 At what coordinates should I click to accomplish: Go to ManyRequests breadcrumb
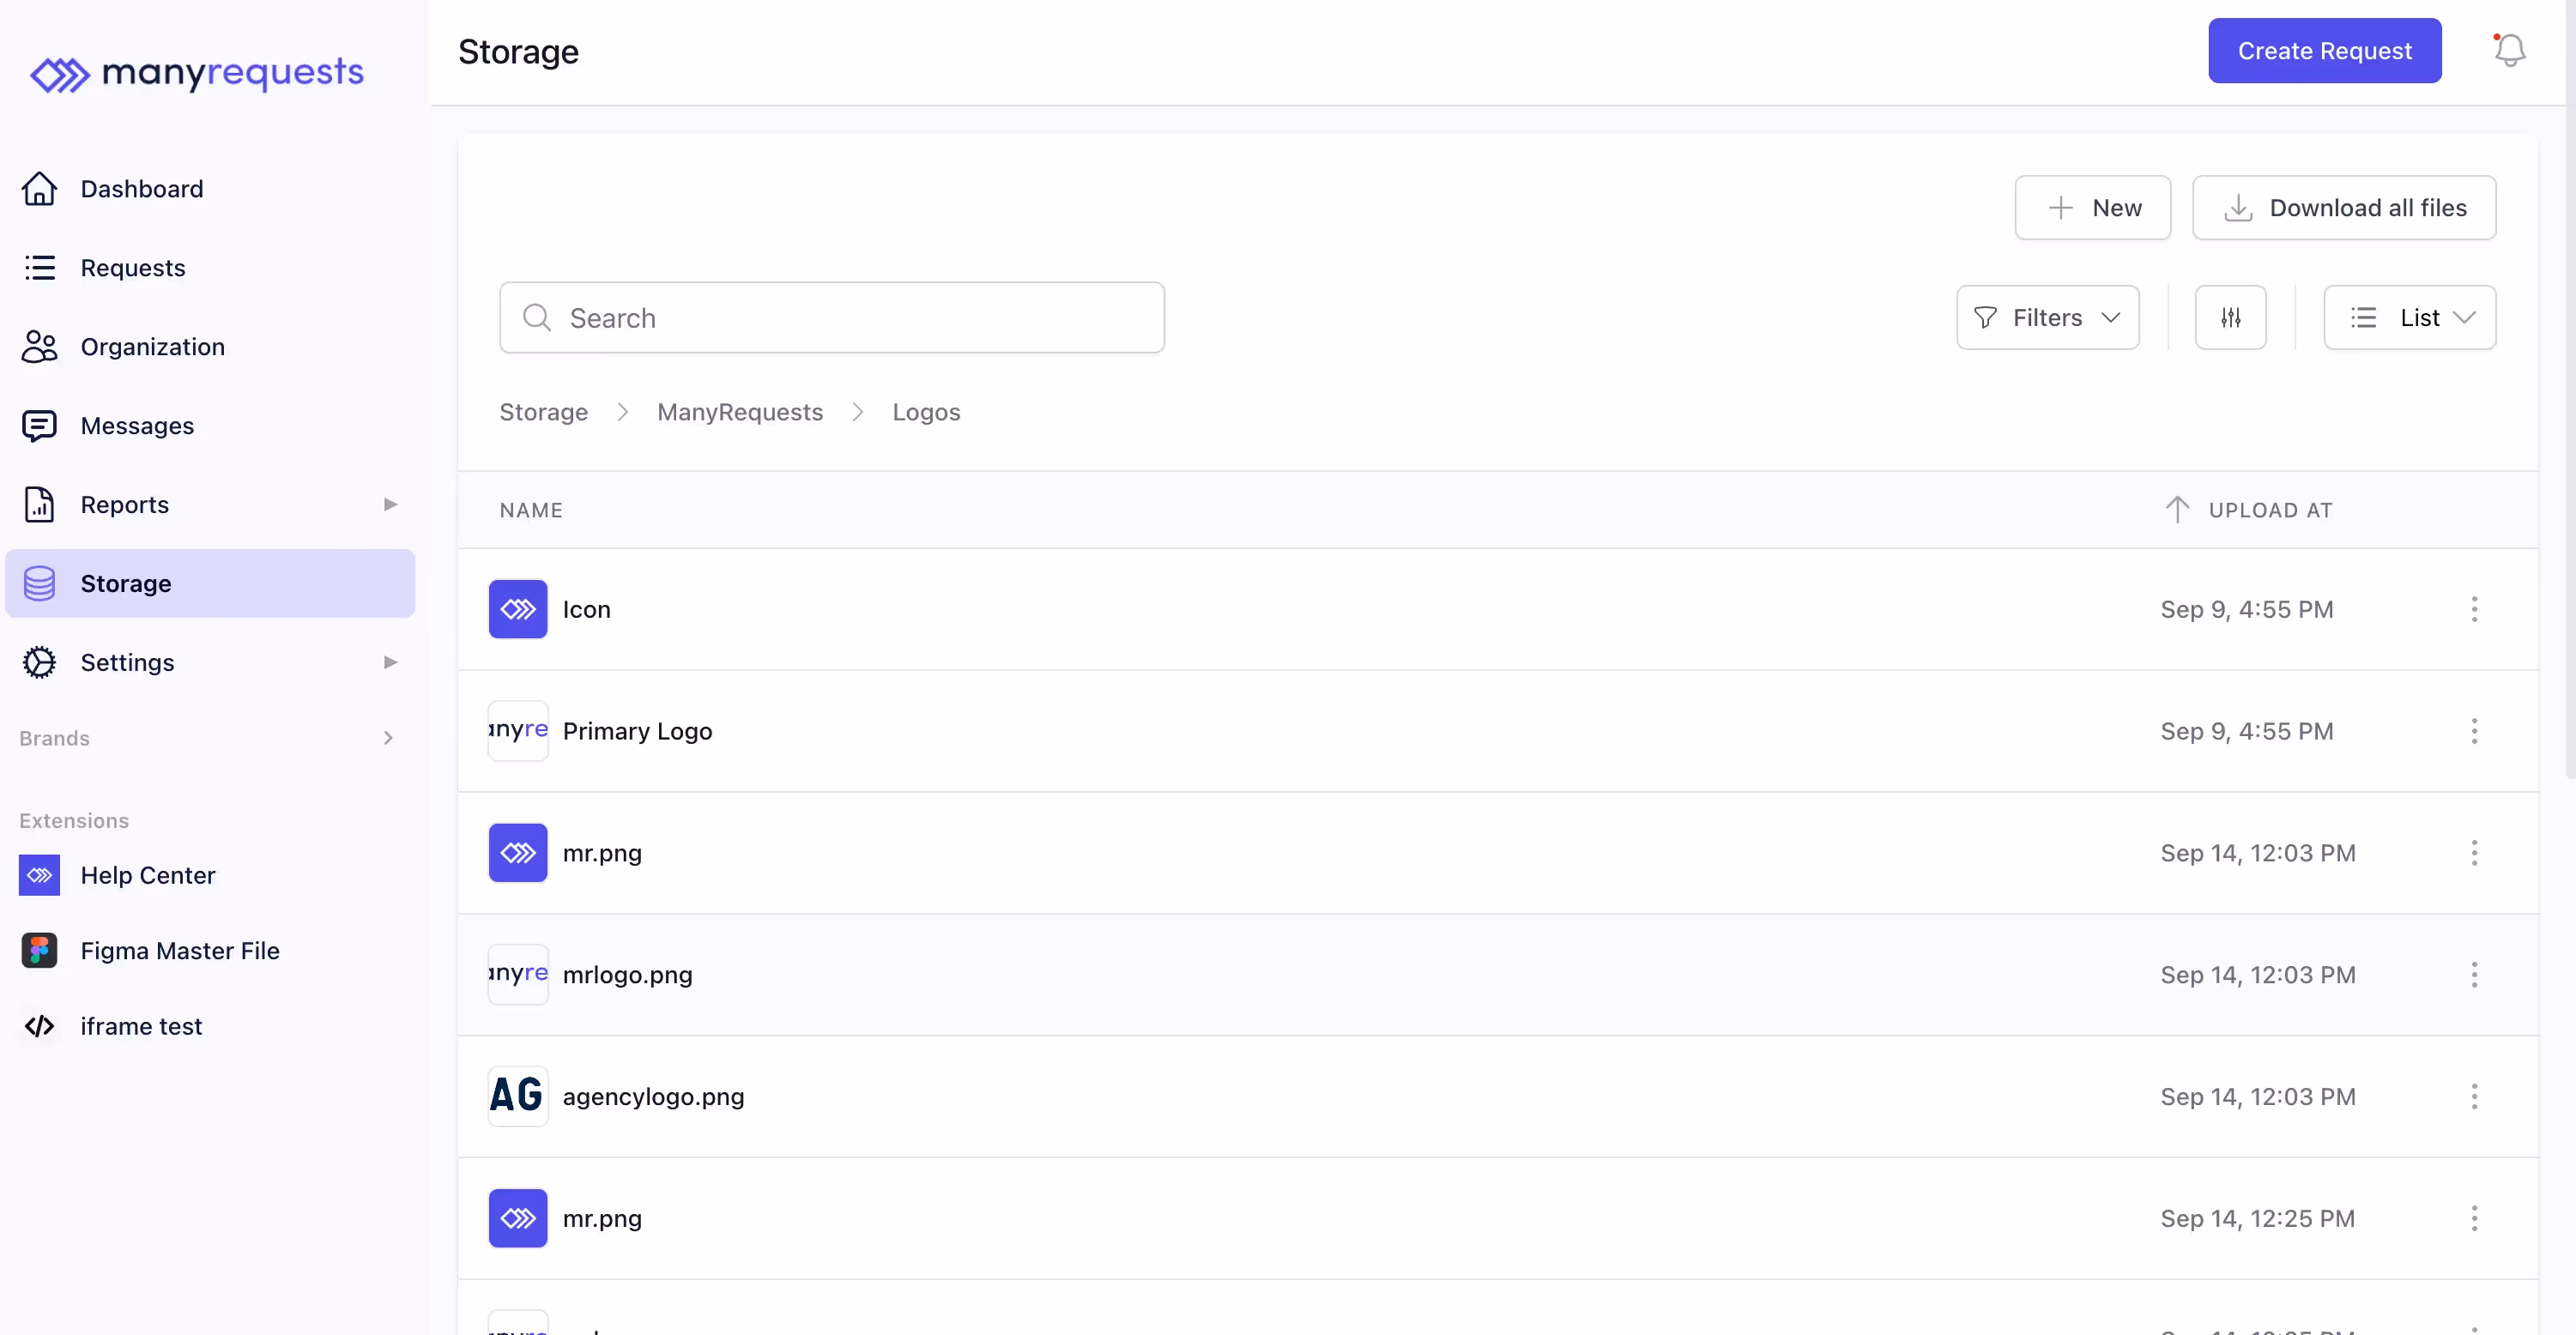pos(740,413)
